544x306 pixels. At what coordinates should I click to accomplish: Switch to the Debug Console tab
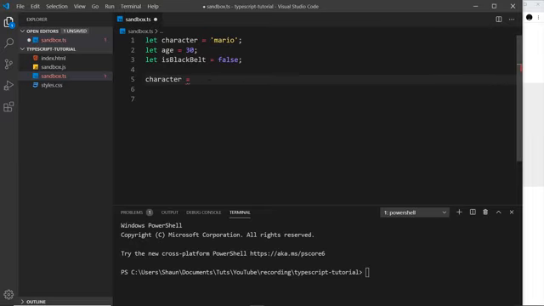click(x=204, y=212)
